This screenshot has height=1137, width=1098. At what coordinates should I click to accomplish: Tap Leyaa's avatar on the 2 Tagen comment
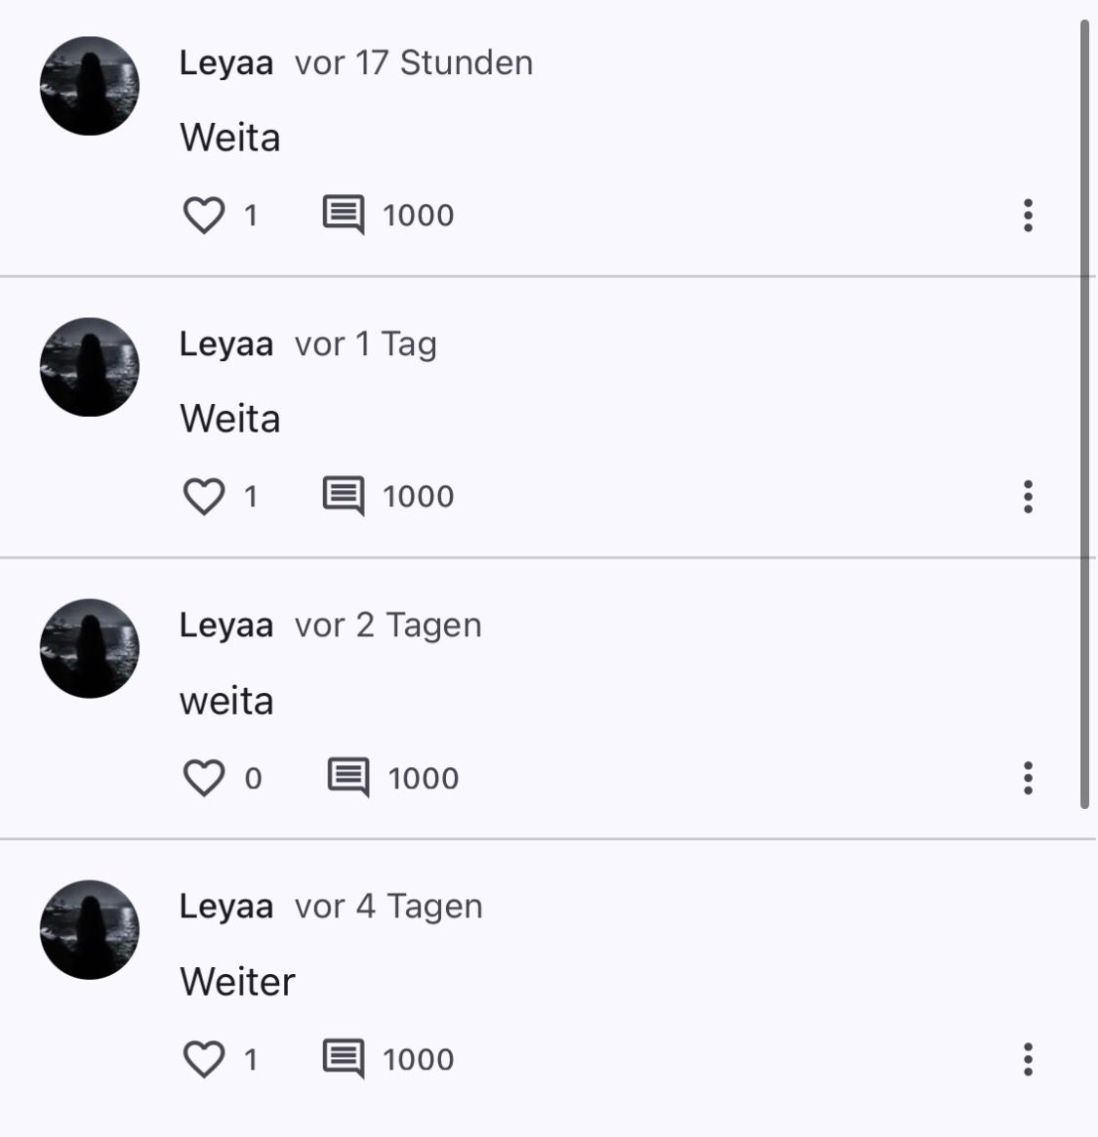click(90, 648)
